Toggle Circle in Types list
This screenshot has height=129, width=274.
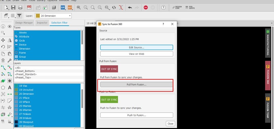(47, 40)
